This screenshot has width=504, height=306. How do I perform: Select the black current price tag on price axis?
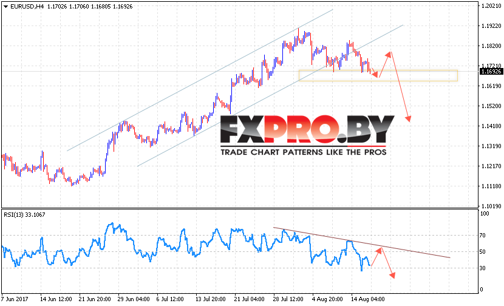tap(491, 72)
